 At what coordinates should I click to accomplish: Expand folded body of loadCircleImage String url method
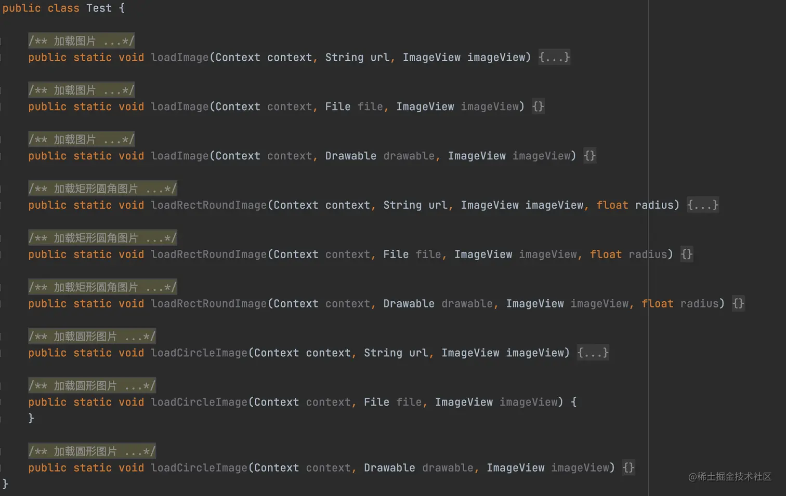pos(593,353)
